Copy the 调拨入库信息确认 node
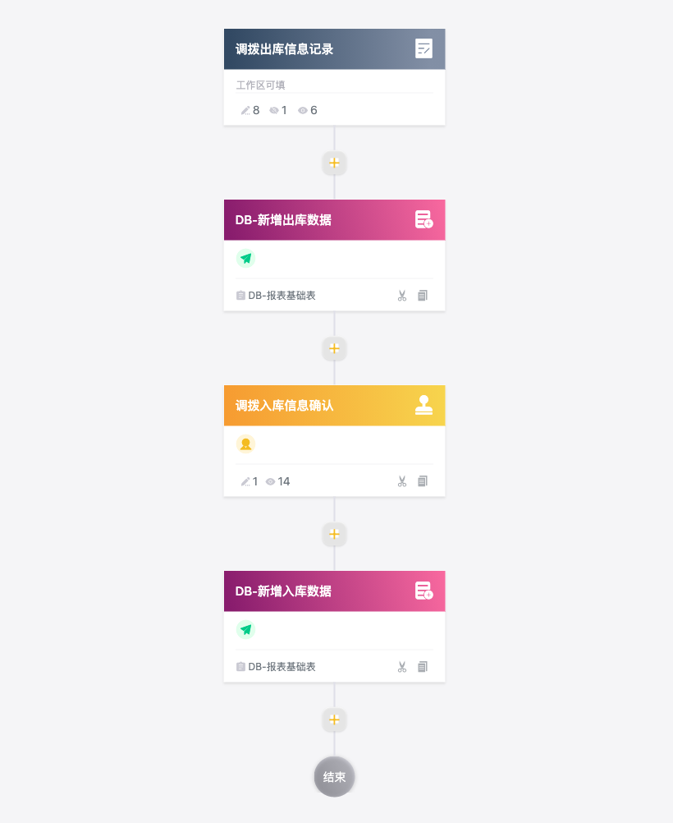This screenshot has height=823, width=673. (x=423, y=481)
